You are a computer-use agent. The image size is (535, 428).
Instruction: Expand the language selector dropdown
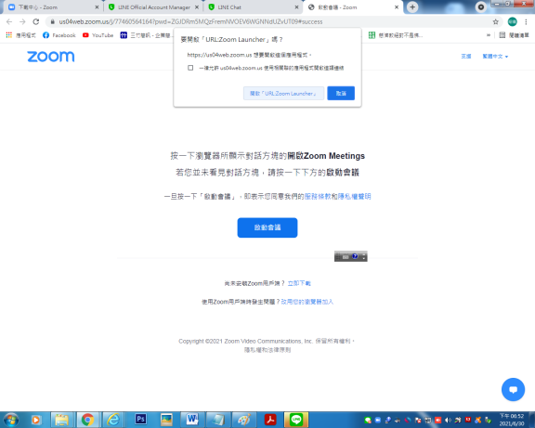[495, 57]
